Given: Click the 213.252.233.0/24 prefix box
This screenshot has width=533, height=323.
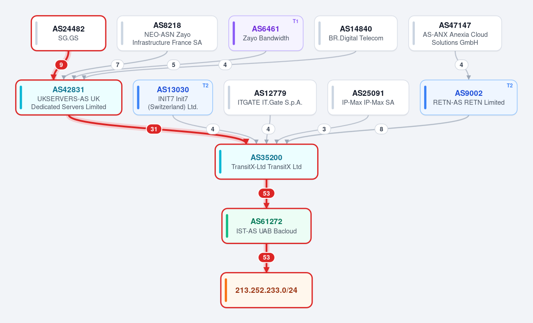Looking at the screenshot, I should point(266,290).
